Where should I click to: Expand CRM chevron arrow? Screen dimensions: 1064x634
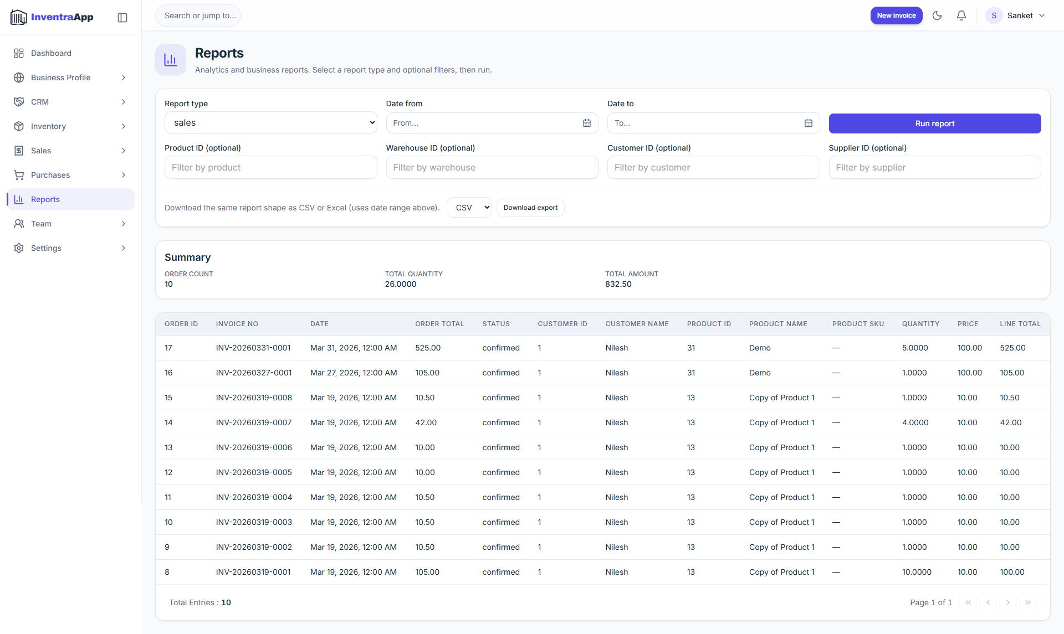(x=124, y=102)
